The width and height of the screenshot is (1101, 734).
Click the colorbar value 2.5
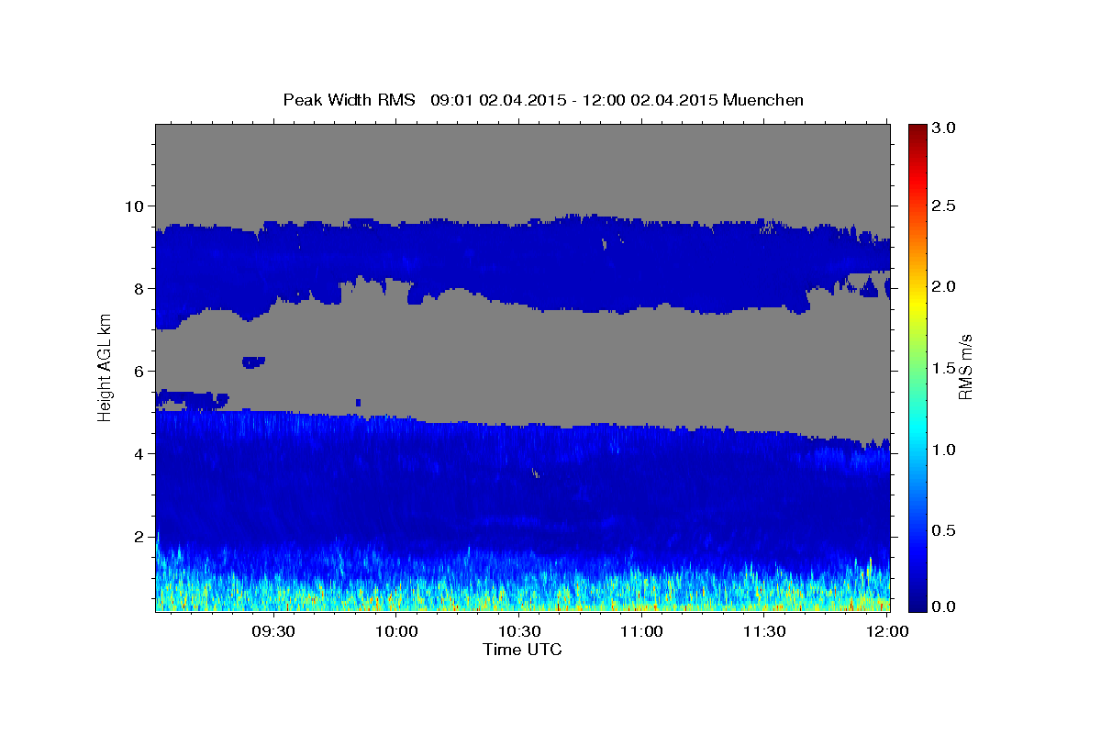[x=944, y=206]
